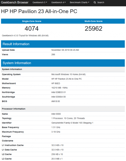126x161 pixels.
Task: Open the Geekbench 5 dropdown menu
Action: coord(40,2)
